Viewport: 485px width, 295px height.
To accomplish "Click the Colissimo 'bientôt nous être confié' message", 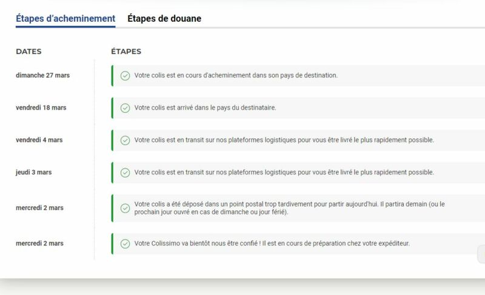I will tap(272, 244).
